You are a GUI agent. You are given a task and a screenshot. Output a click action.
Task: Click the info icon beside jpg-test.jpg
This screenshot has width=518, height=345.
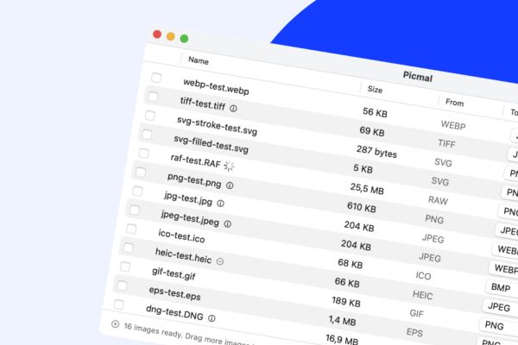coord(220,204)
